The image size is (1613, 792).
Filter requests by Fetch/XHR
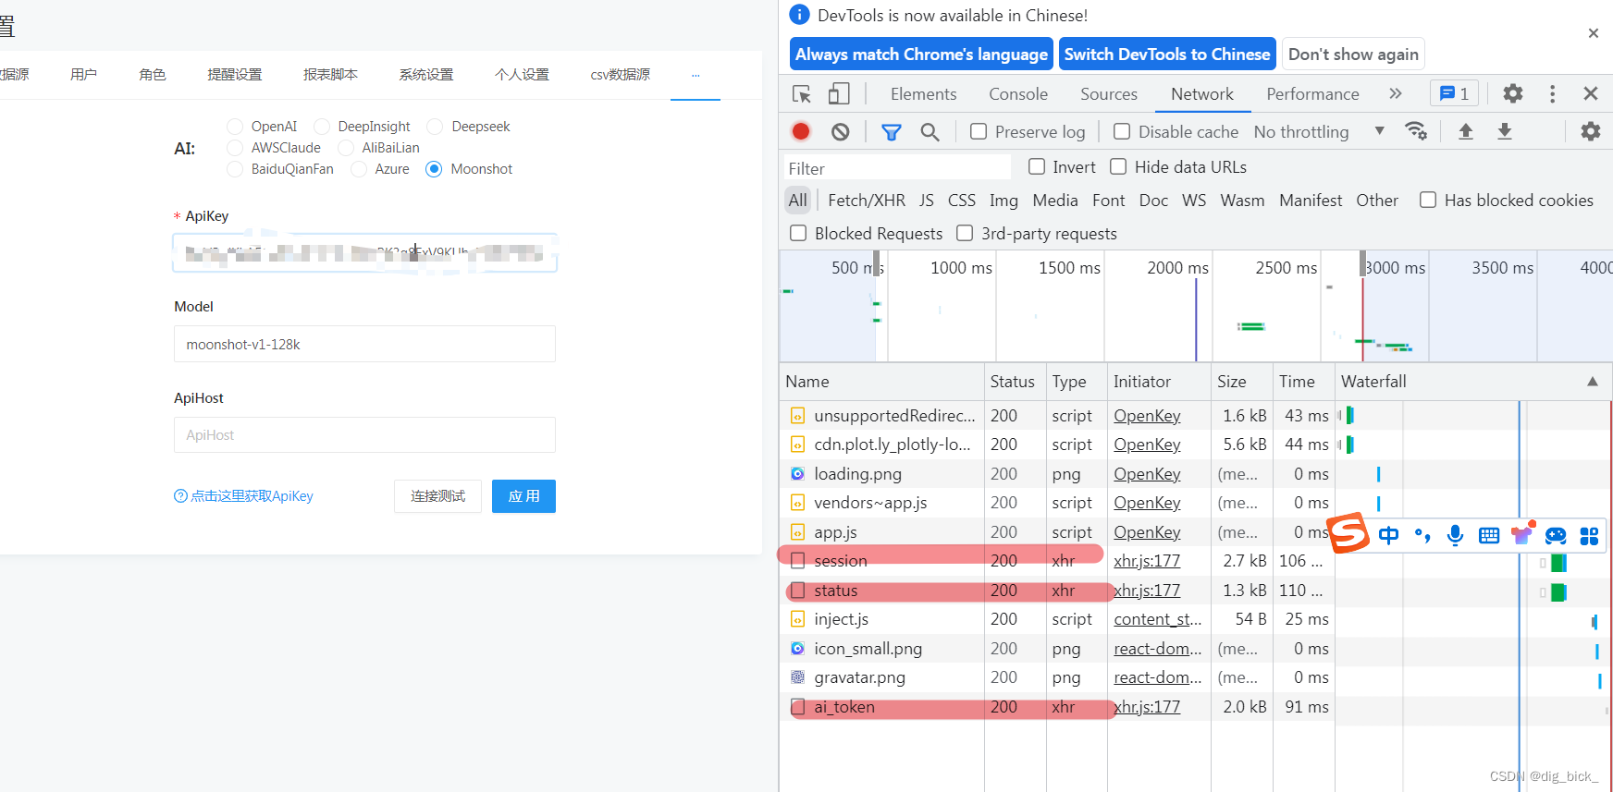pos(867,200)
